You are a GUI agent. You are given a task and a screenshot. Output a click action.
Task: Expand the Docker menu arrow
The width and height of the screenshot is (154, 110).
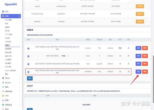click(19, 83)
